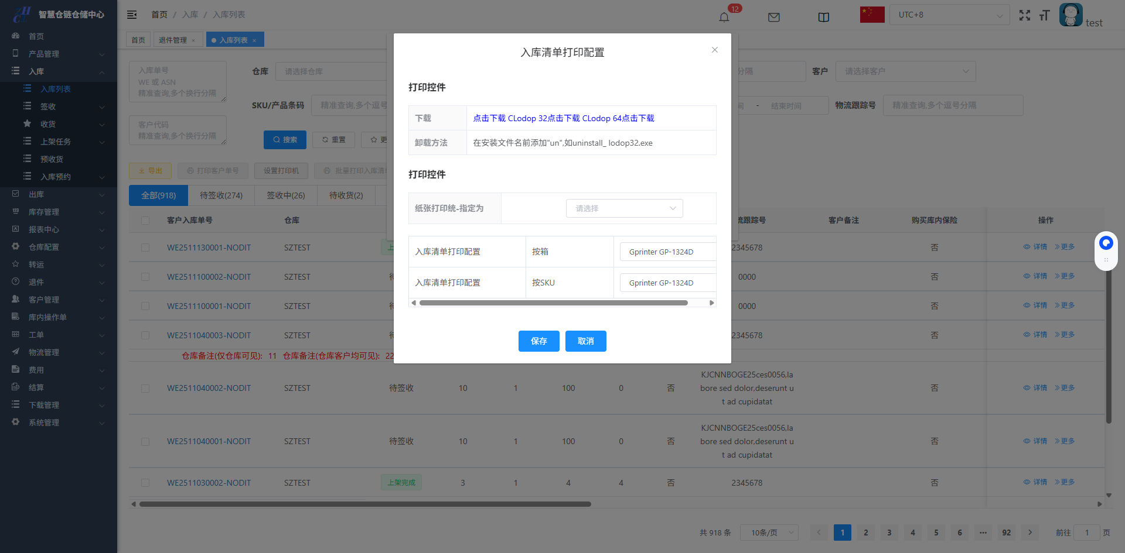Click 取消 to cancel print config
Viewport: 1125px width, 553px height.
(585, 341)
